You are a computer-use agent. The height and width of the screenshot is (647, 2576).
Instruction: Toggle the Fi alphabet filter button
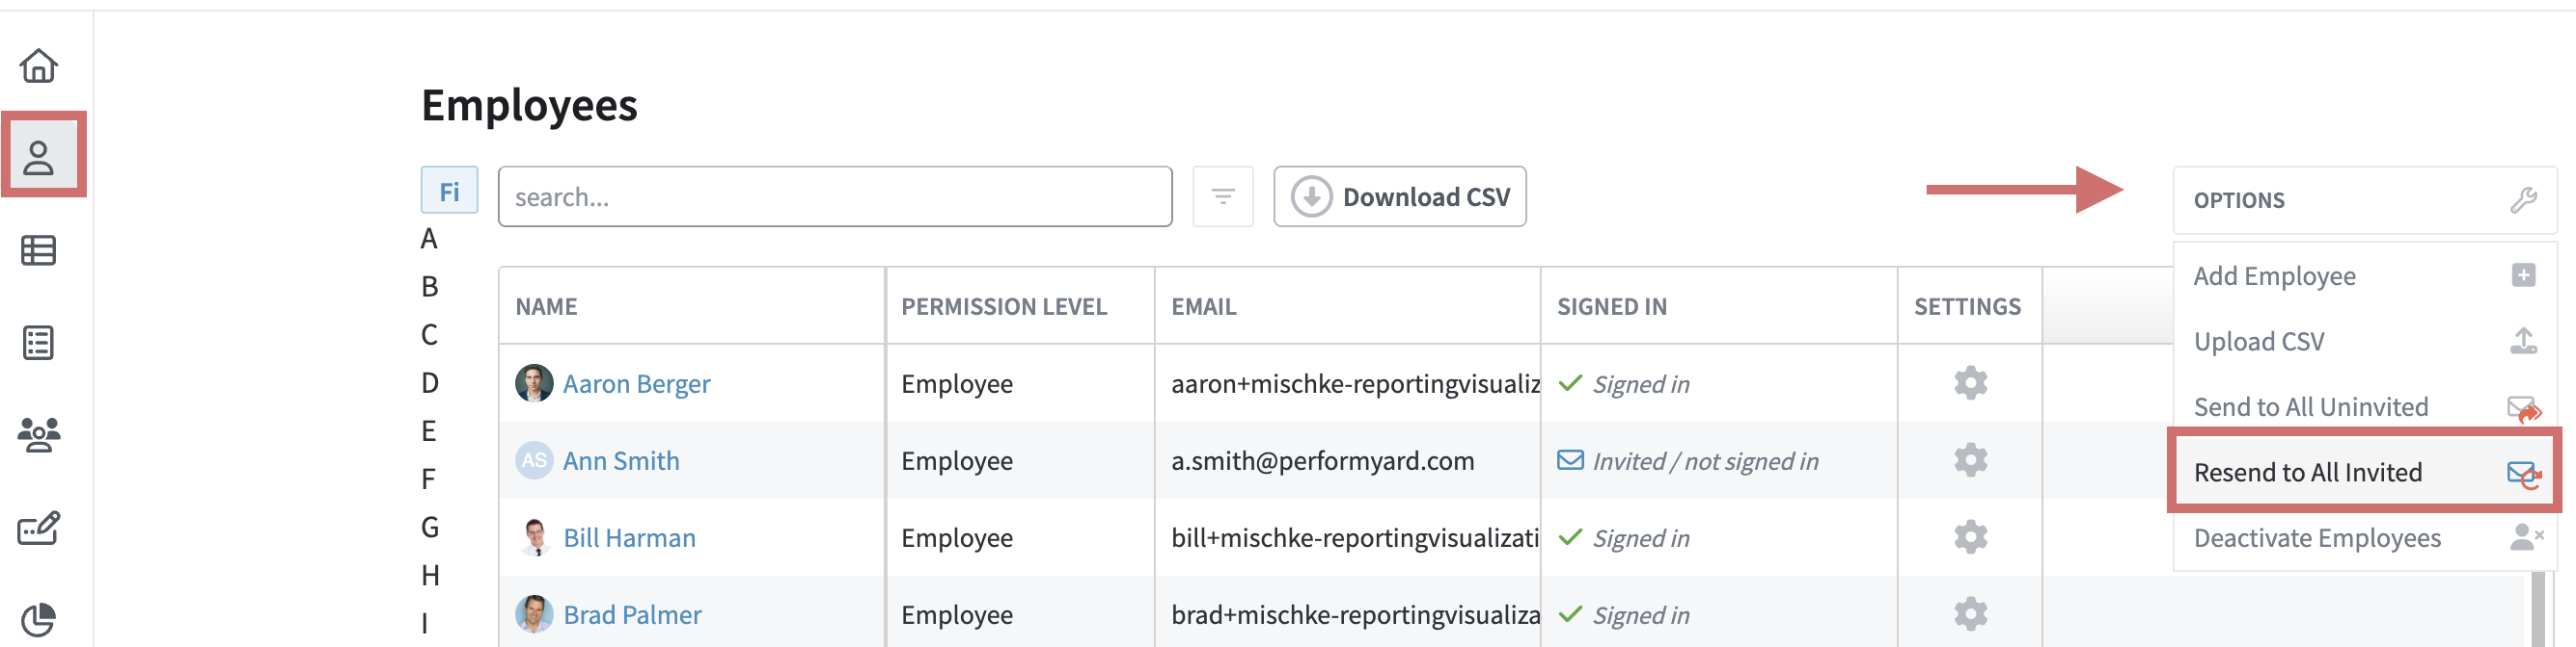[449, 191]
